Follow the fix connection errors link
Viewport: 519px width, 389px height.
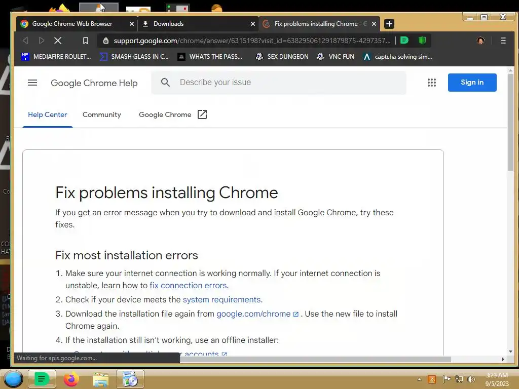click(x=189, y=286)
